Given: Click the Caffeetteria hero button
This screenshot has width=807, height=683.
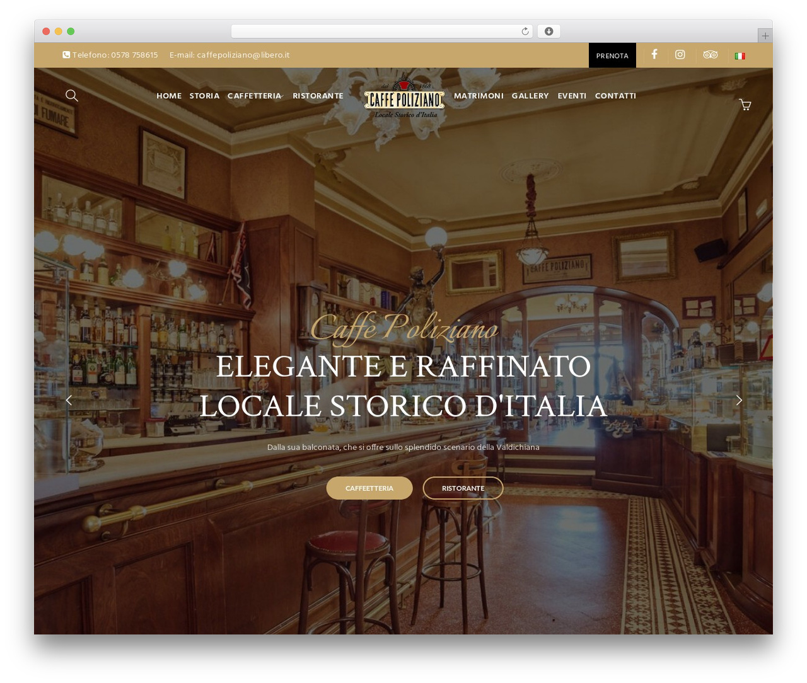Looking at the screenshot, I should (369, 488).
